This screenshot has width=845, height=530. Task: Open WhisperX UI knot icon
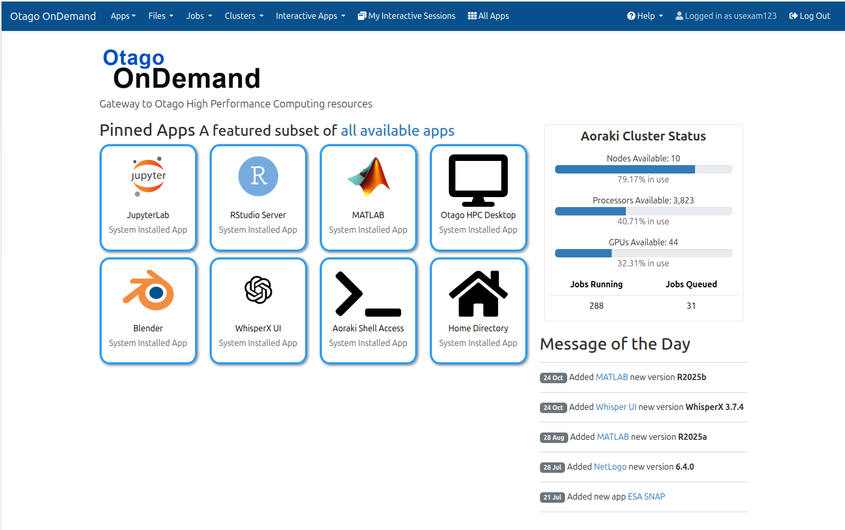coord(258,290)
